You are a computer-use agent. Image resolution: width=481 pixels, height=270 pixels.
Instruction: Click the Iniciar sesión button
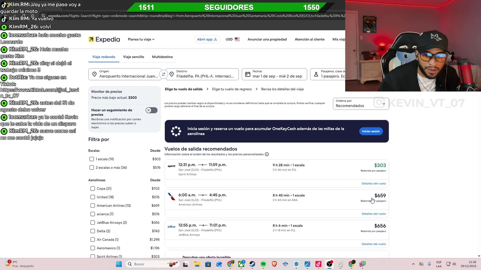click(x=371, y=131)
